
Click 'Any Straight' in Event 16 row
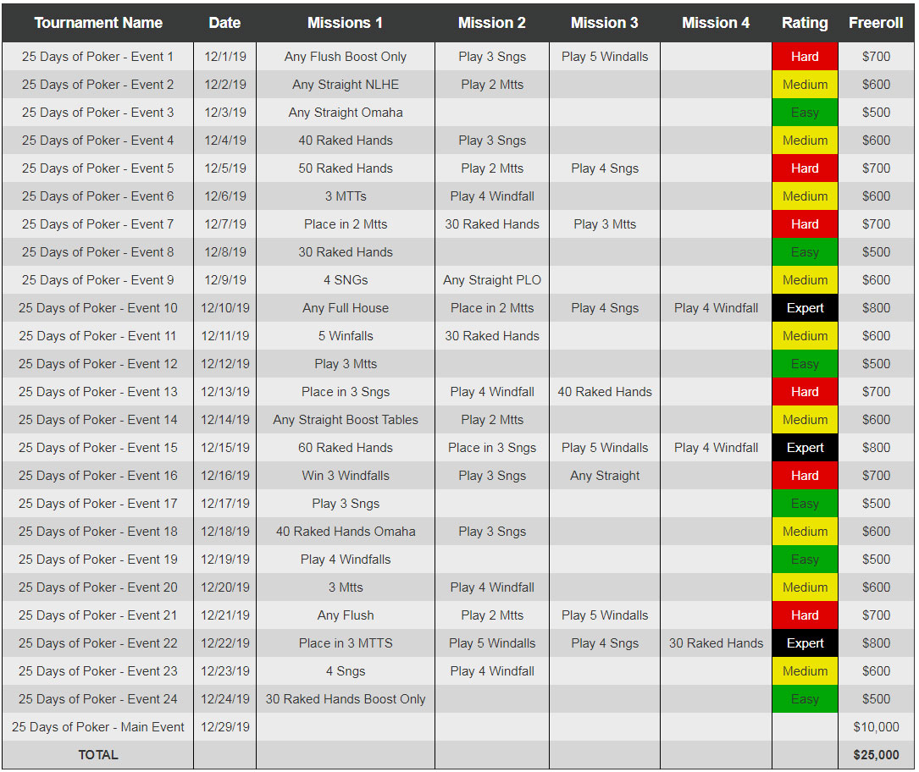[x=604, y=476]
